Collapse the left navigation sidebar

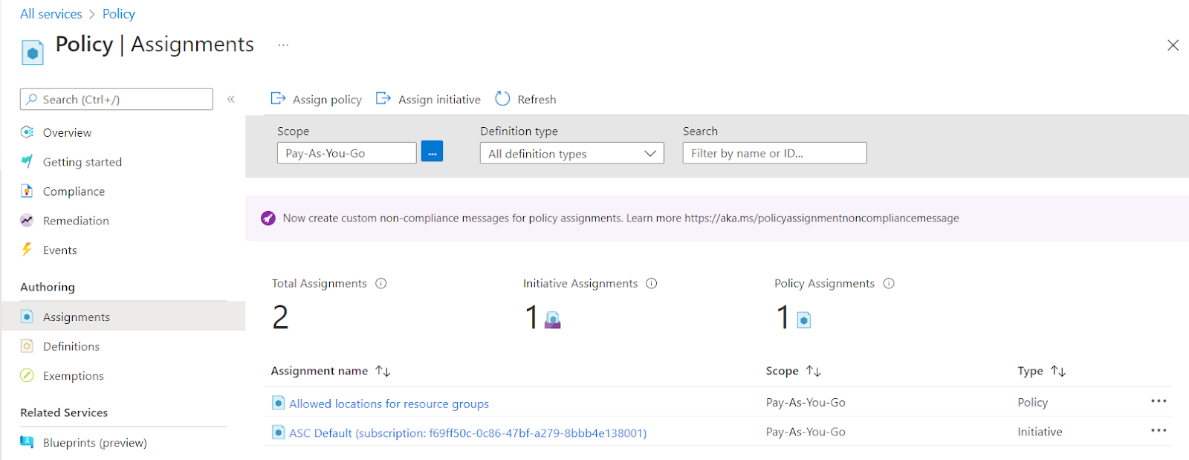[231, 99]
